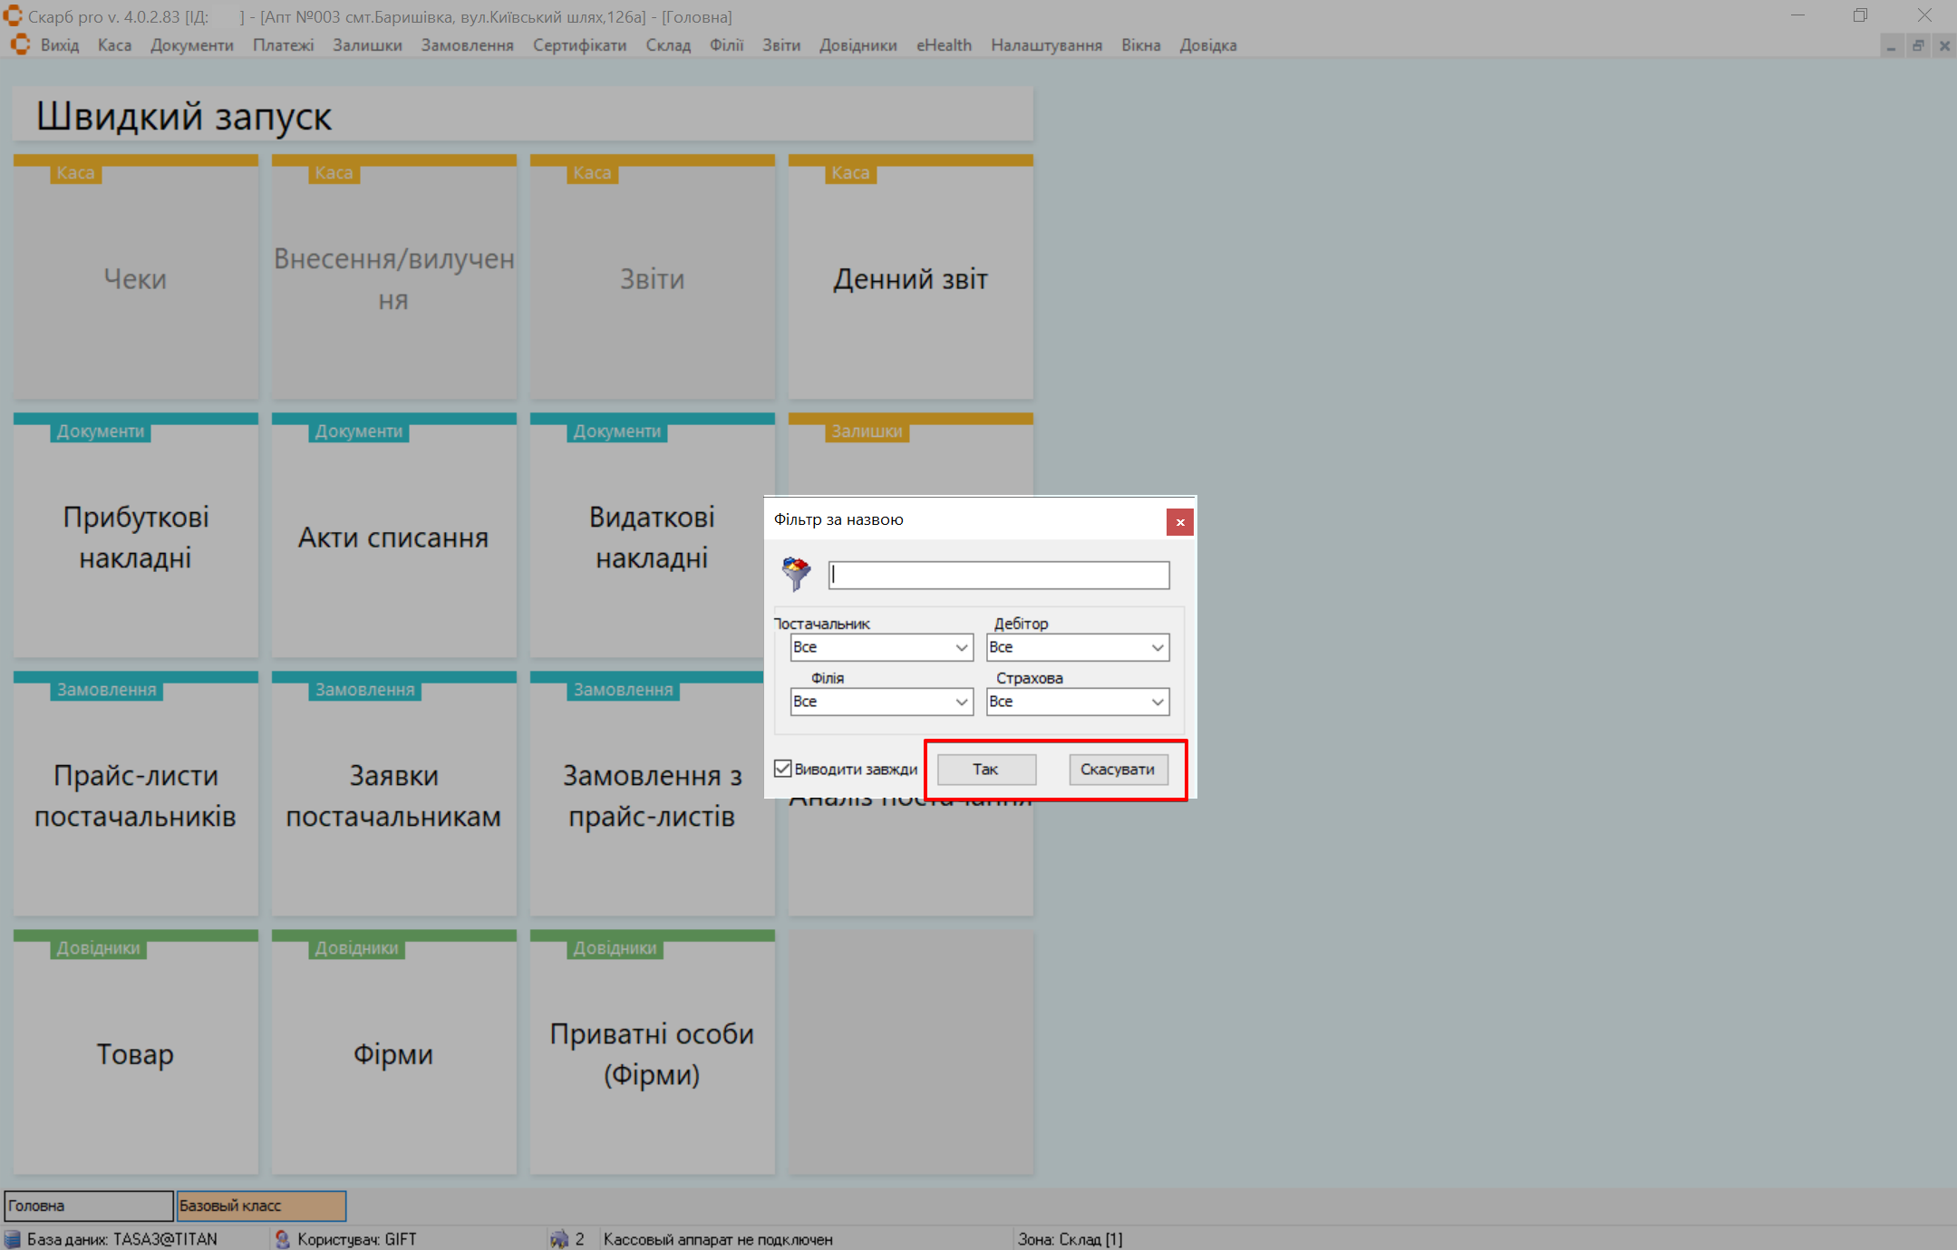Viewport: 1957px width, 1250px height.
Task: Click the Скасувати button
Action: [1117, 770]
